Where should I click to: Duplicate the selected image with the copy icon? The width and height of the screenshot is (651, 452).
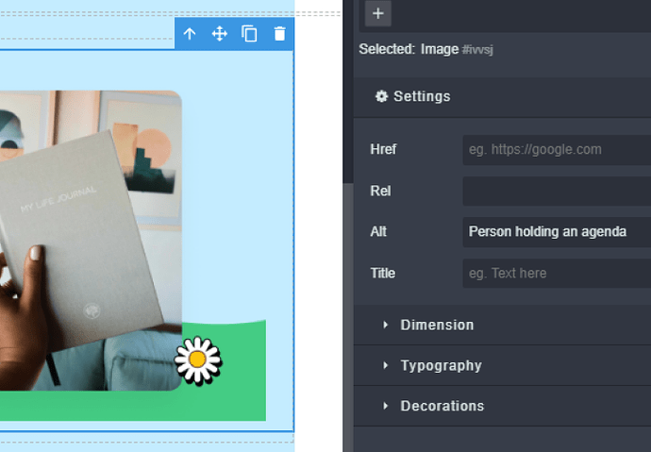(249, 34)
